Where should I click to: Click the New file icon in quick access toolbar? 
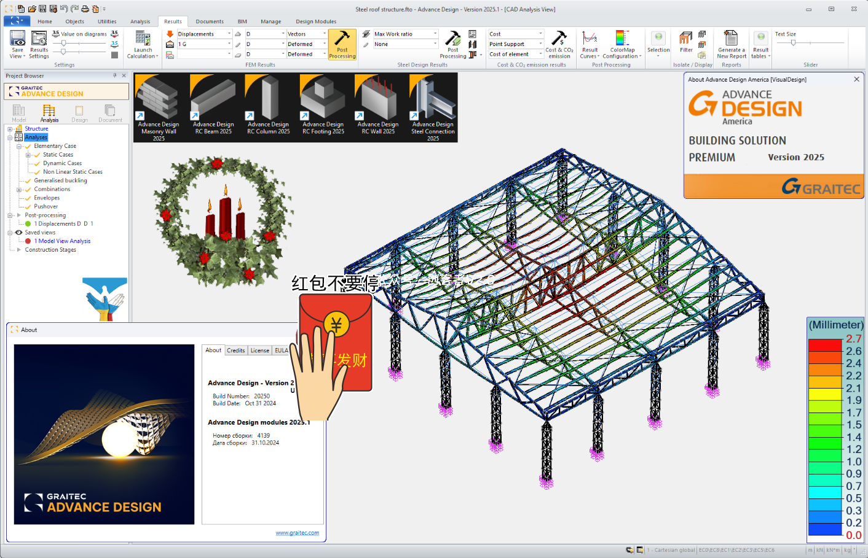point(21,9)
